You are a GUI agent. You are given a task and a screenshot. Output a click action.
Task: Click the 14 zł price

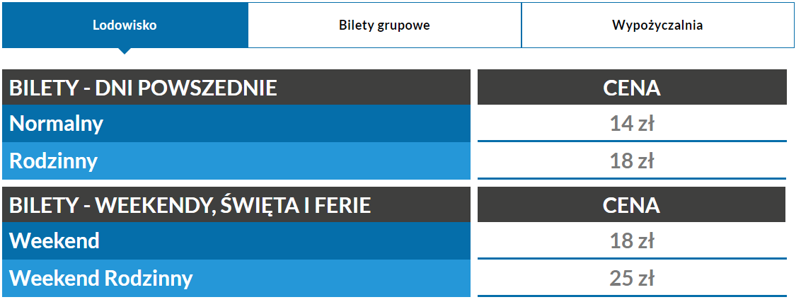point(632,124)
